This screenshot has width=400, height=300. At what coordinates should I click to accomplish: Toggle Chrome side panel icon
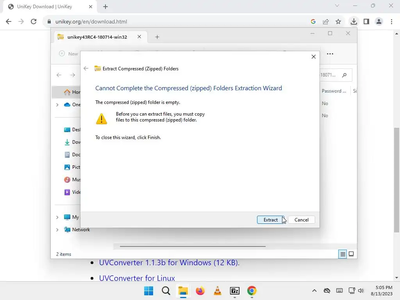366,21
